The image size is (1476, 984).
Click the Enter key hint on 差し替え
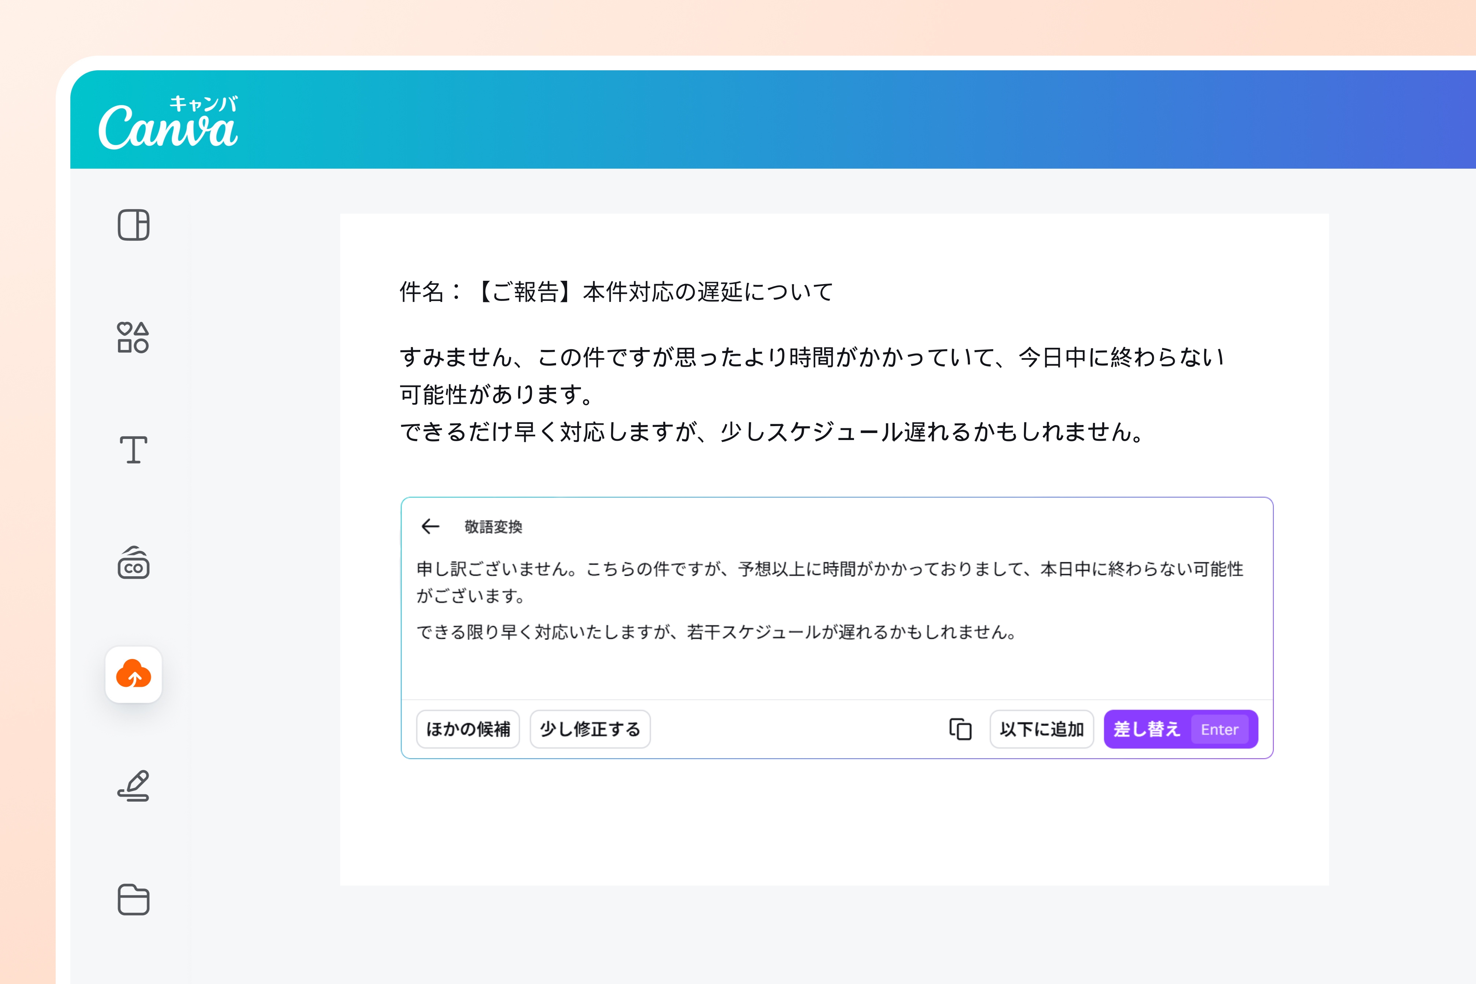(x=1219, y=729)
